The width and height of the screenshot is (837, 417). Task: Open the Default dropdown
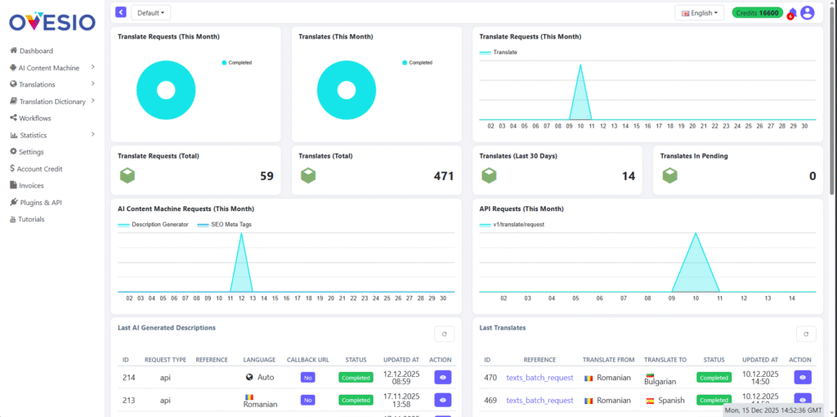click(x=151, y=13)
